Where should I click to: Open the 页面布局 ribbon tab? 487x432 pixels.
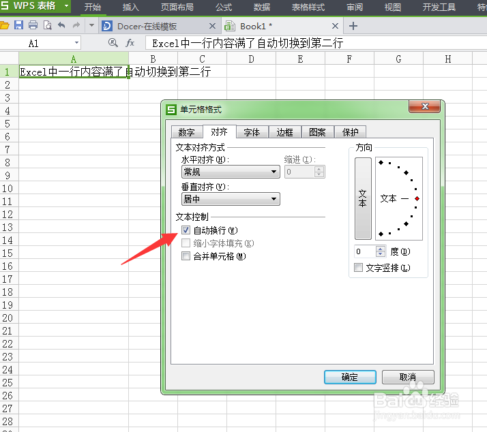click(177, 7)
